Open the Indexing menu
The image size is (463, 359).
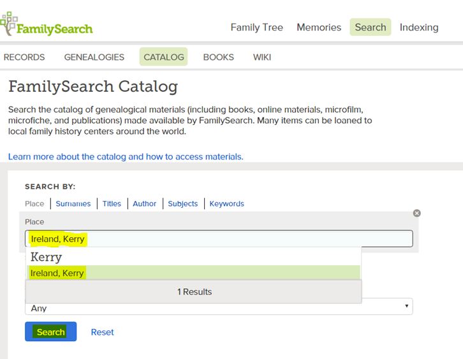pos(419,27)
